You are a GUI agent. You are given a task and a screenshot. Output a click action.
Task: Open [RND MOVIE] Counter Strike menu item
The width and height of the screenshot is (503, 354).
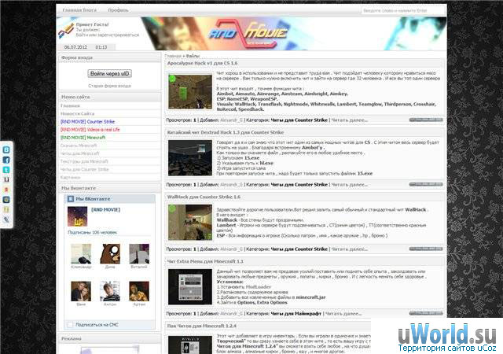[87, 122]
